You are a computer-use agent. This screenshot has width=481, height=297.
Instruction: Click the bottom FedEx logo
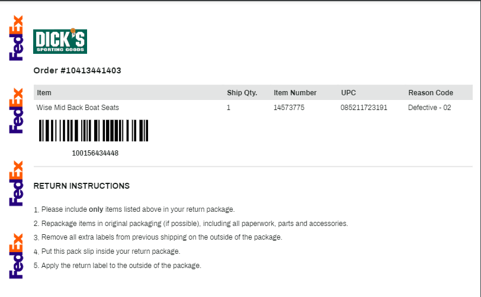point(16,256)
